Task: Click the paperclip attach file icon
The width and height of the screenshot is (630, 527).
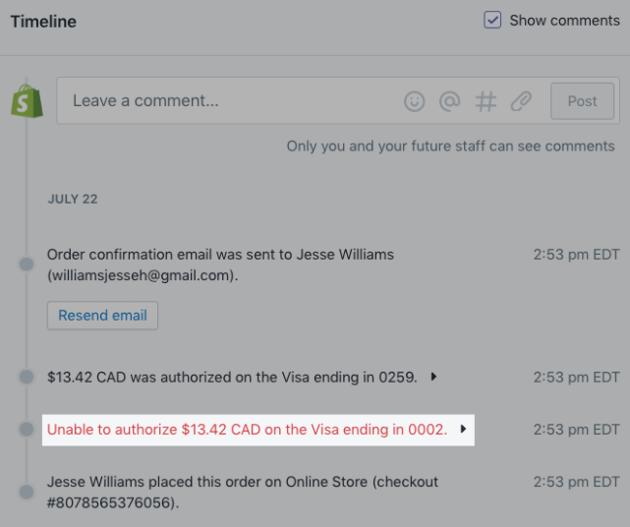Action: coord(521,101)
